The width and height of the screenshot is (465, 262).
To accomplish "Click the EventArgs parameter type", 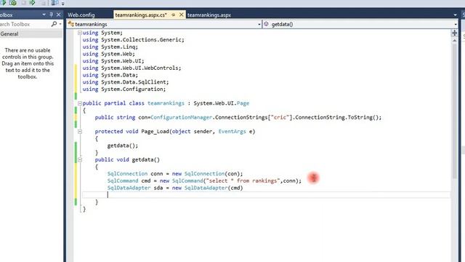I will [x=232, y=131].
